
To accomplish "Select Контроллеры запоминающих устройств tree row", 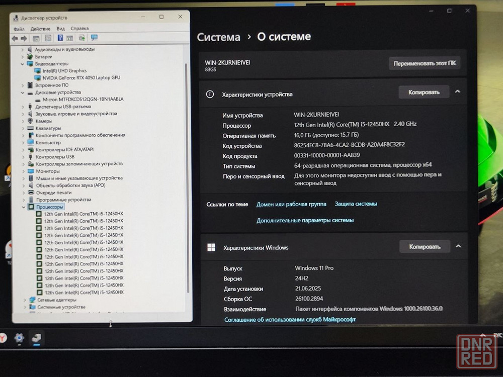I will (79, 164).
